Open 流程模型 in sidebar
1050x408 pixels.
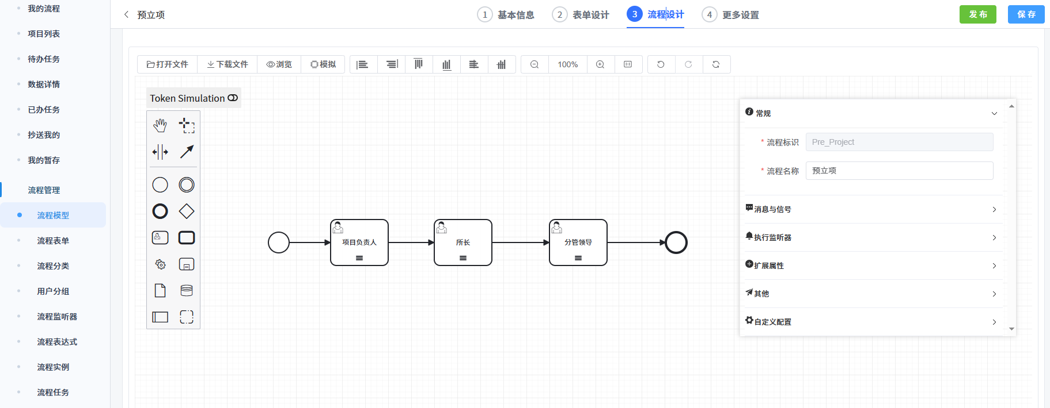coord(53,215)
